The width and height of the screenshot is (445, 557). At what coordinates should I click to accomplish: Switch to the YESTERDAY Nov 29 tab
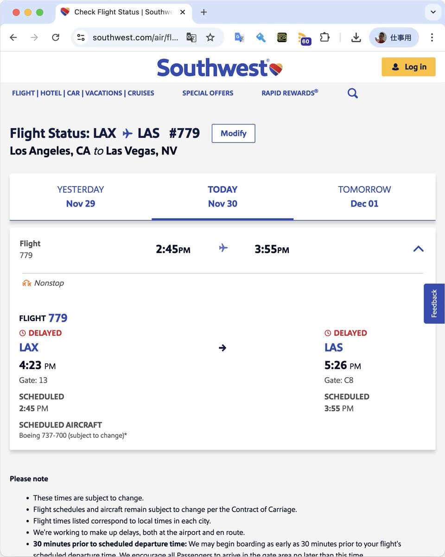tap(81, 196)
